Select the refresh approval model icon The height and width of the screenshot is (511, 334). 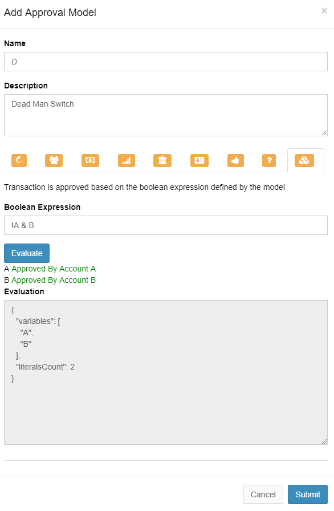click(x=19, y=160)
